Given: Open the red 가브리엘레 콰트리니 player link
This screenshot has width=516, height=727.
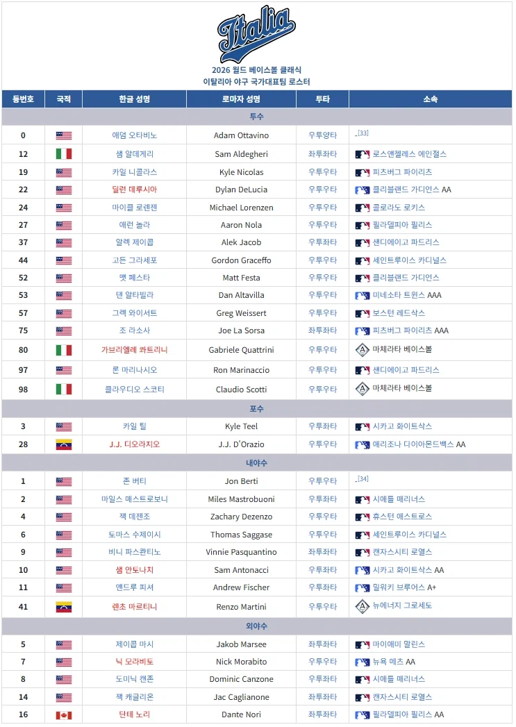Looking at the screenshot, I should tap(135, 350).
